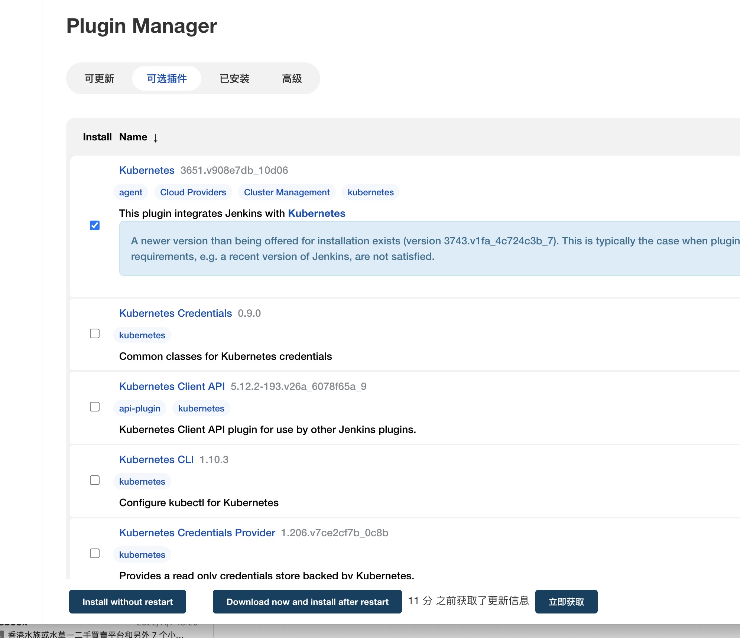Check the Kubernetes Credentials plugin checkbox
740x638 pixels.
click(x=95, y=333)
